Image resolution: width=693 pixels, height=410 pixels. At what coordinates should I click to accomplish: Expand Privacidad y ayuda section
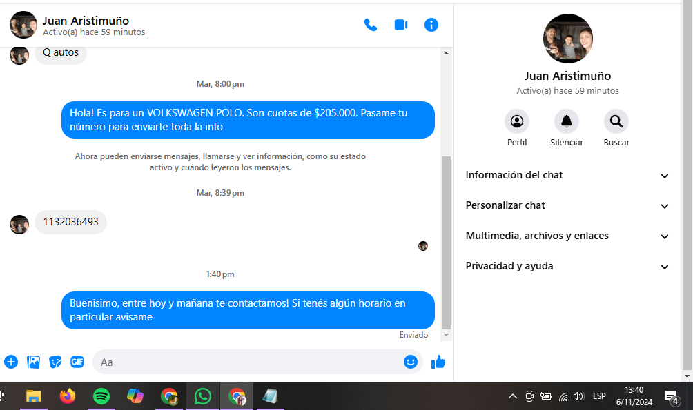pyautogui.click(x=567, y=267)
